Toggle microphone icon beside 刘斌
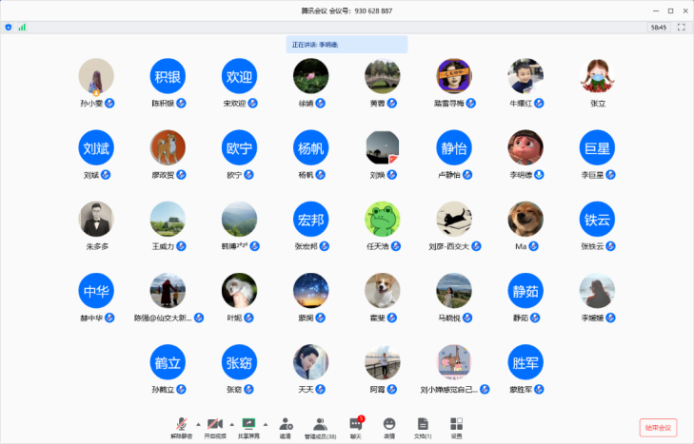 107,175
